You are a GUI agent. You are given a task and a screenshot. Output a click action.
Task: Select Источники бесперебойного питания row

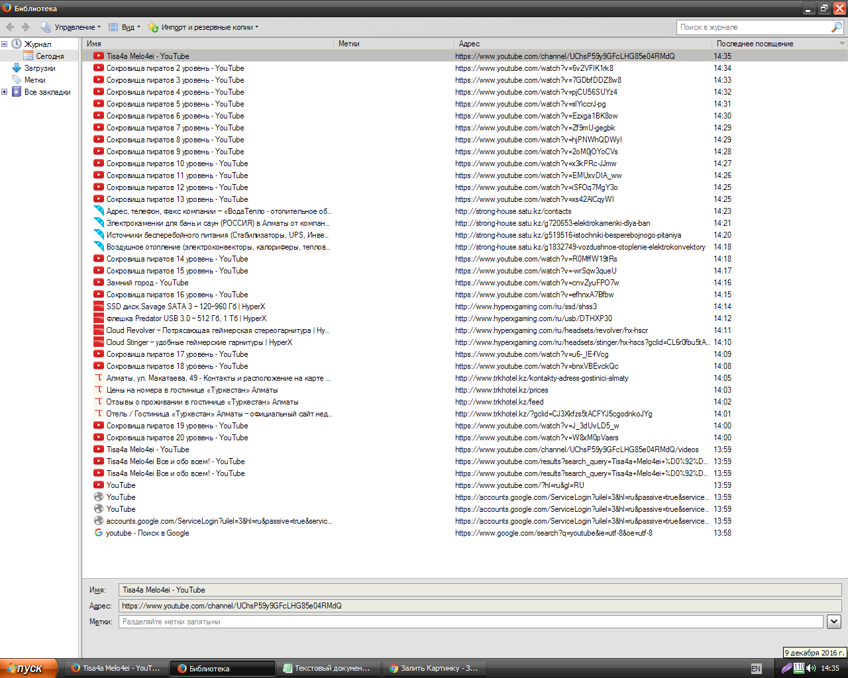point(464,235)
